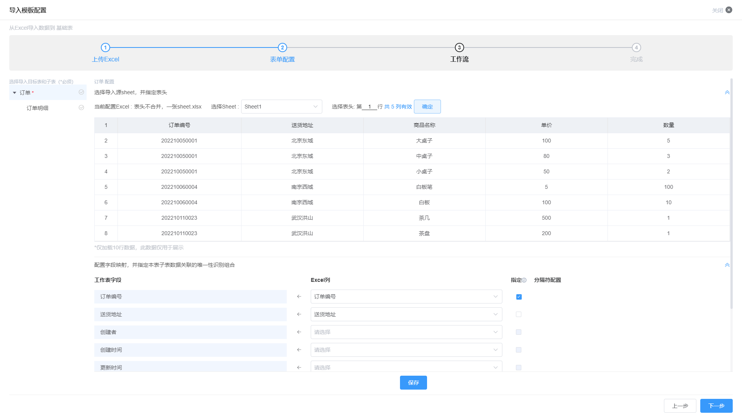Select the 完成 step label
This screenshot has width=742, height=417.
[636, 59]
